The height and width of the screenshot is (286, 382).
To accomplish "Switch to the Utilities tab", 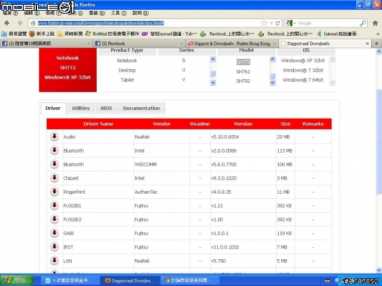I will click(x=81, y=108).
